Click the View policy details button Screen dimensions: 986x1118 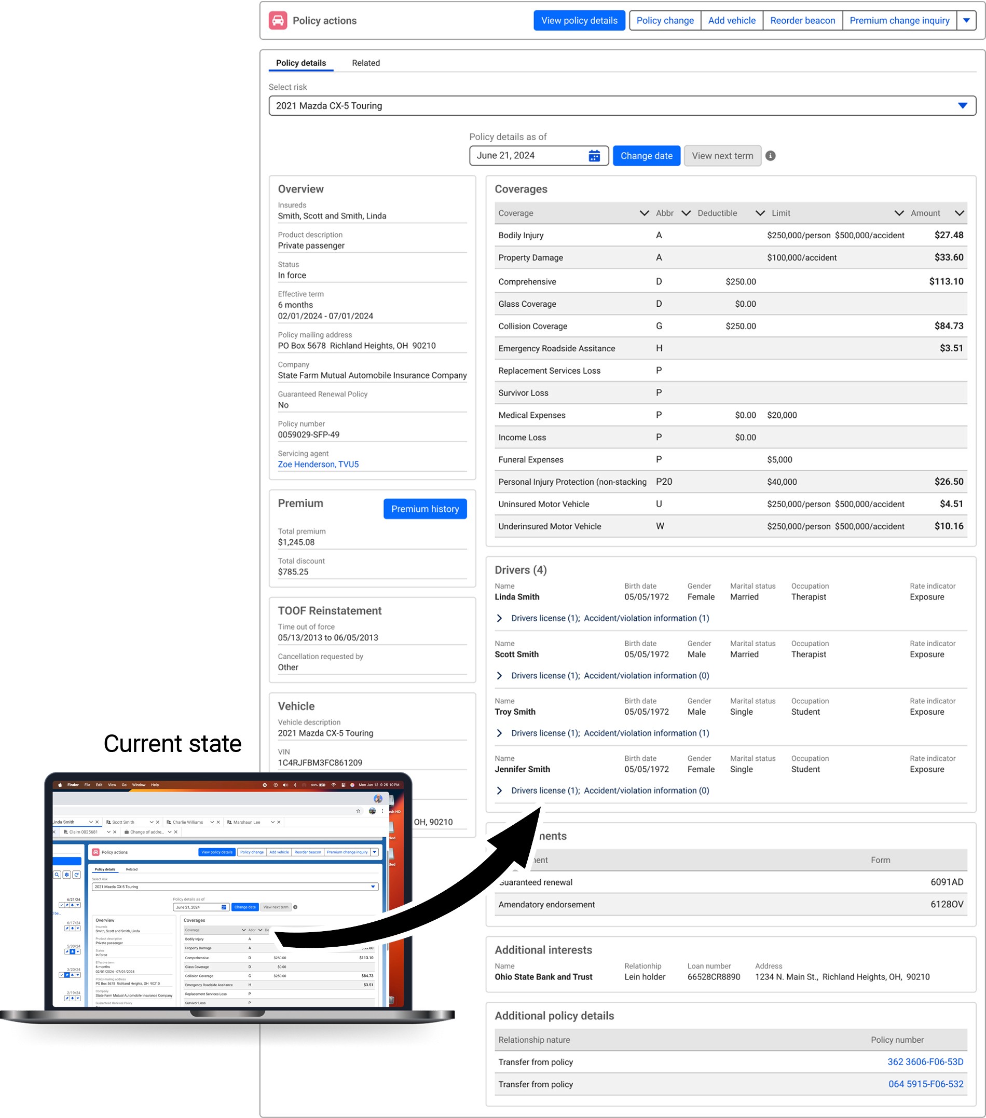(x=579, y=21)
